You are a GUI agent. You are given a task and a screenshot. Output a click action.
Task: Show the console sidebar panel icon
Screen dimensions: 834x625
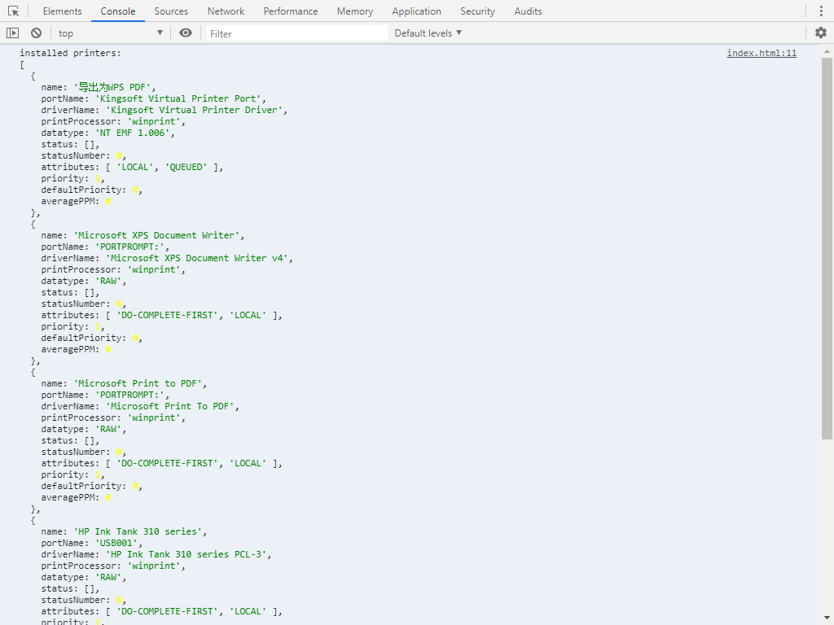(12, 33)
